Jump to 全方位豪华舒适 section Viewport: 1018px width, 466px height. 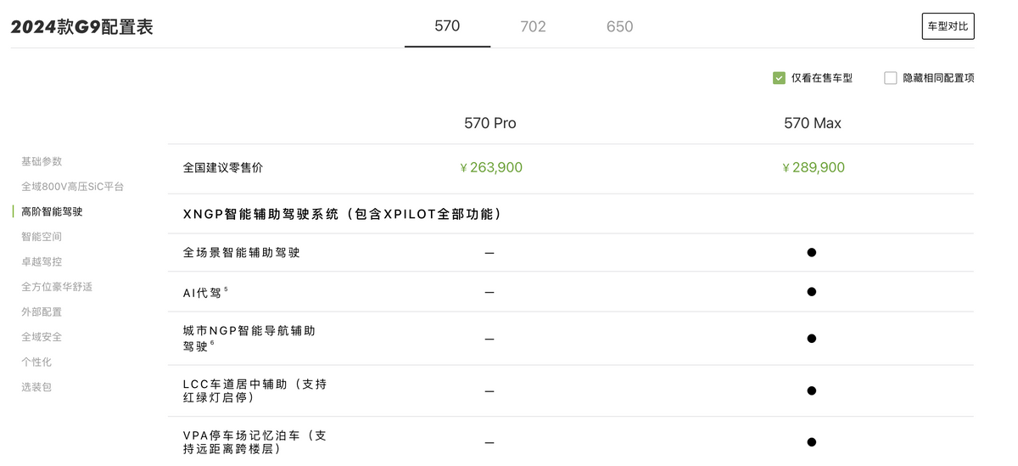57,287
